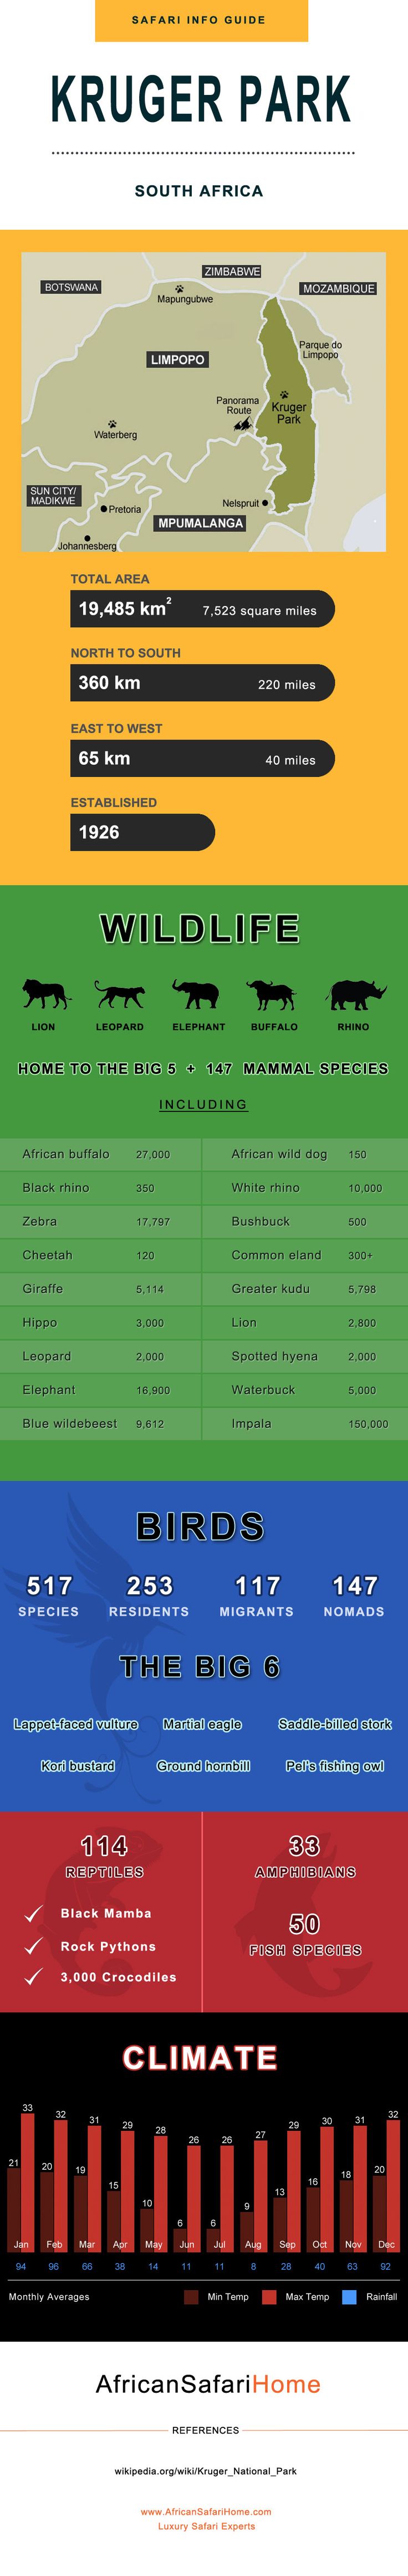This screenshot has height=2576, width=408.
Task: Click the elephant silhouette icon
Action: tap(196, 994)
